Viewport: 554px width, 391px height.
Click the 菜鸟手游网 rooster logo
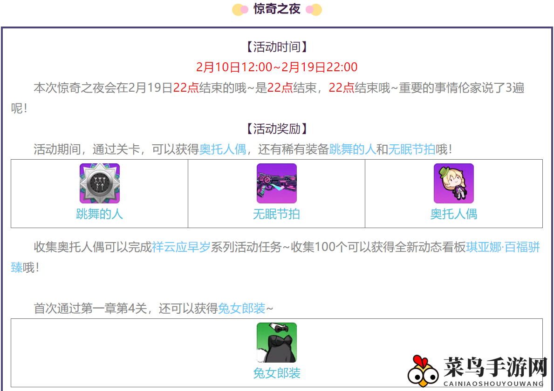click(x=423, y=371)
